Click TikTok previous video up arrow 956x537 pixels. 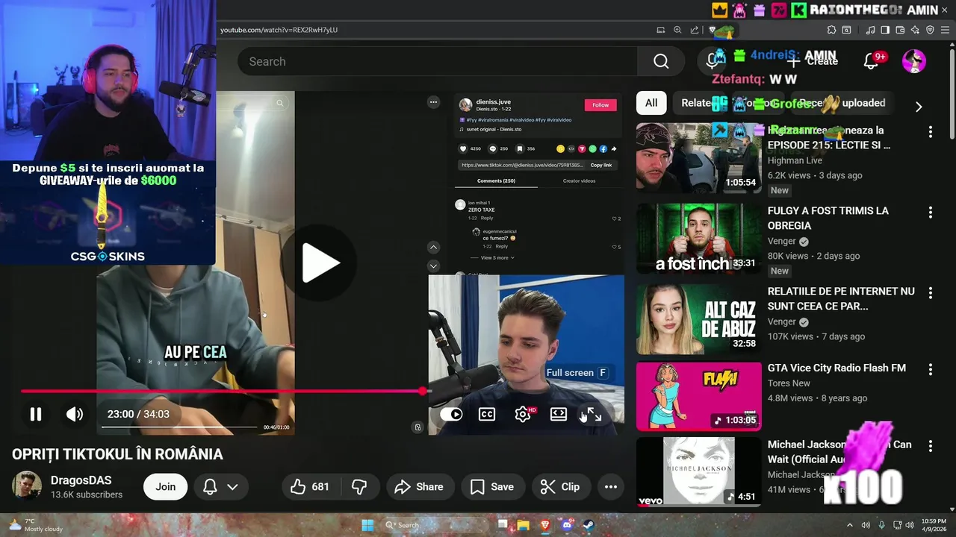coord(433,247)
